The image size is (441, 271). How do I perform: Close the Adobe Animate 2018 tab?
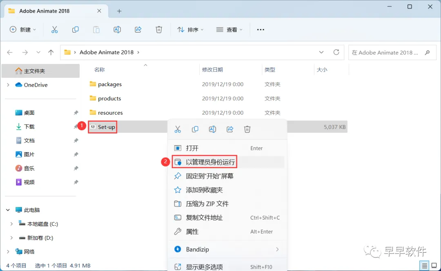(99, 11)
